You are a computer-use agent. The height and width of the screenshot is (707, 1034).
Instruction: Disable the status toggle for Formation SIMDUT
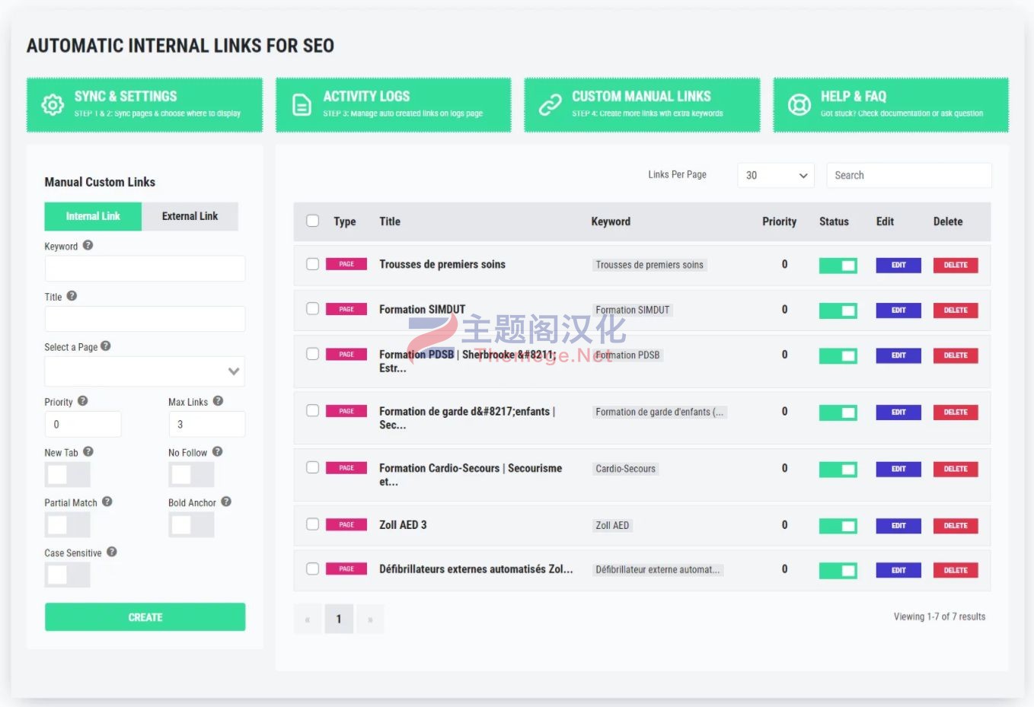tap(838, 310)
